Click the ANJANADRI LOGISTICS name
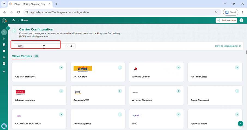The width and height of the screenshot is (247, 130). (28, 123)
